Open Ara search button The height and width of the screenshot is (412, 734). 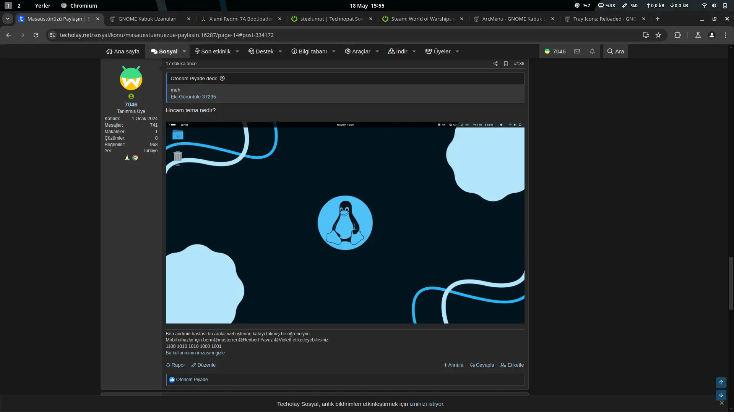point(615,51)
